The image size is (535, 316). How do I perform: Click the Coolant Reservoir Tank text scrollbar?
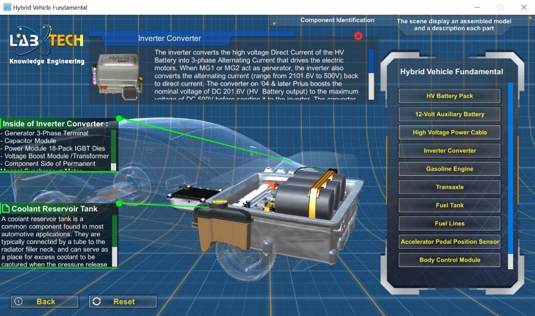pos(114,239)
